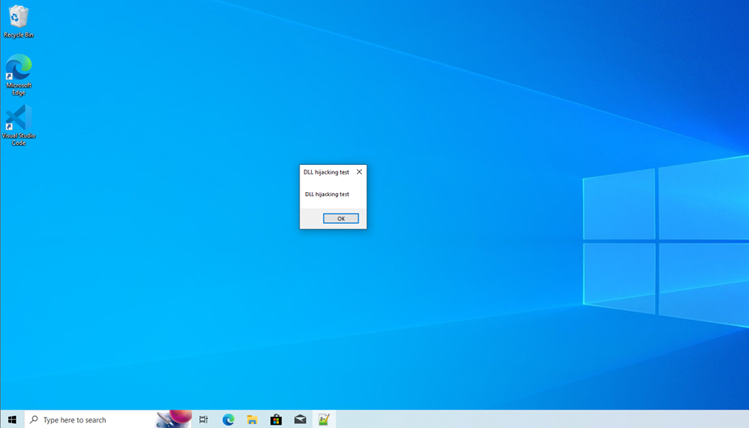The image size is (749, 428).
Task: Select the Recycle Bin desktop icon
Action: 18,18
